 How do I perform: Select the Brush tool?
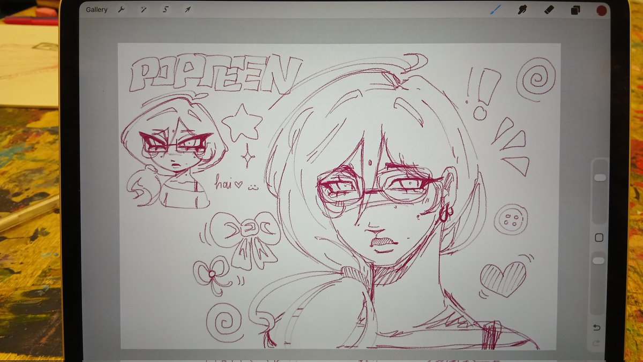496,10
